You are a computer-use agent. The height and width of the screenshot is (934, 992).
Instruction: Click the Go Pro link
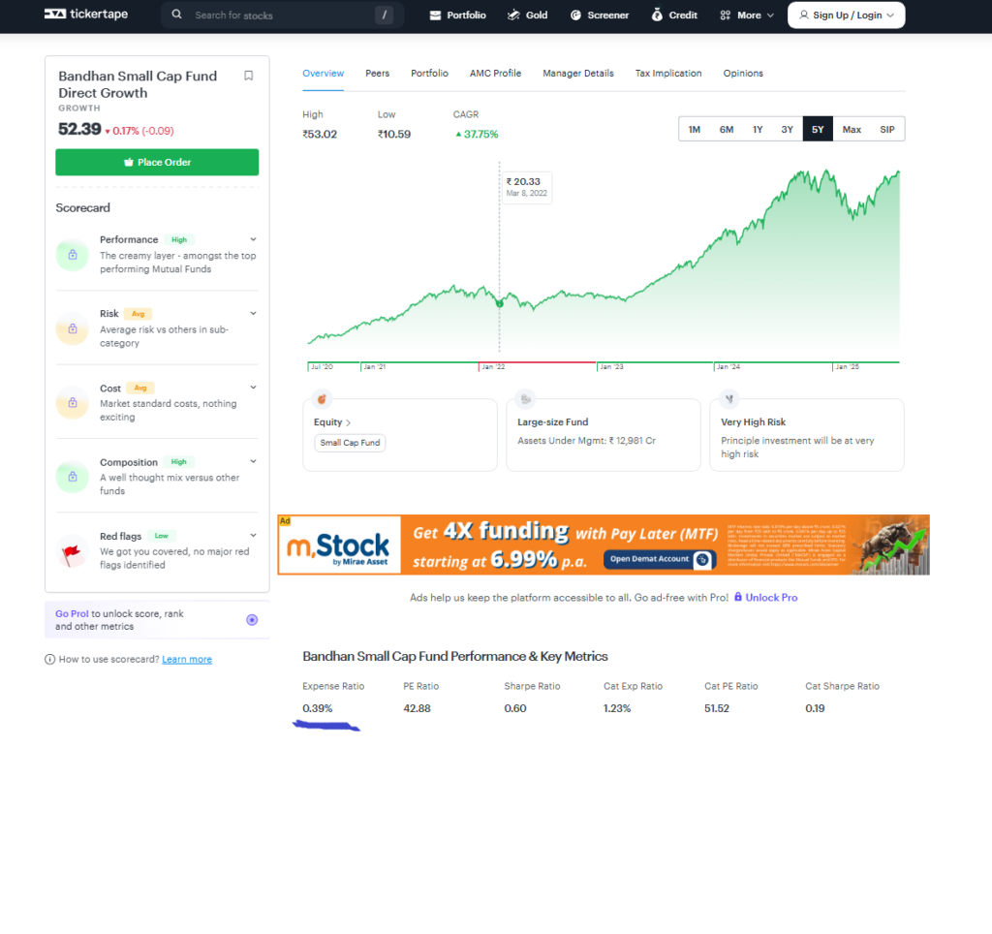point(72,614)
